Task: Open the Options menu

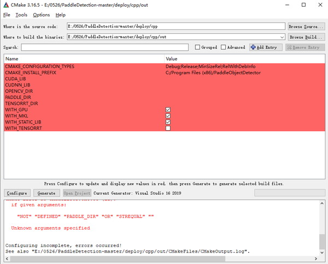Action: pyautogui.click(x=42, y=15)
